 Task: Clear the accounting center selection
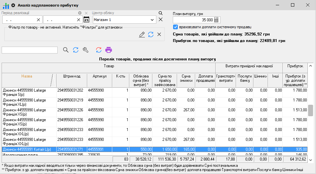(x=161, y=20)
